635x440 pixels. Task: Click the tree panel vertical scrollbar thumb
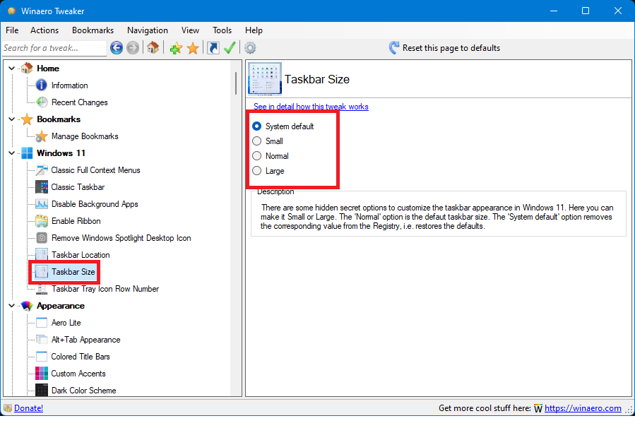(x=236, y=83)
